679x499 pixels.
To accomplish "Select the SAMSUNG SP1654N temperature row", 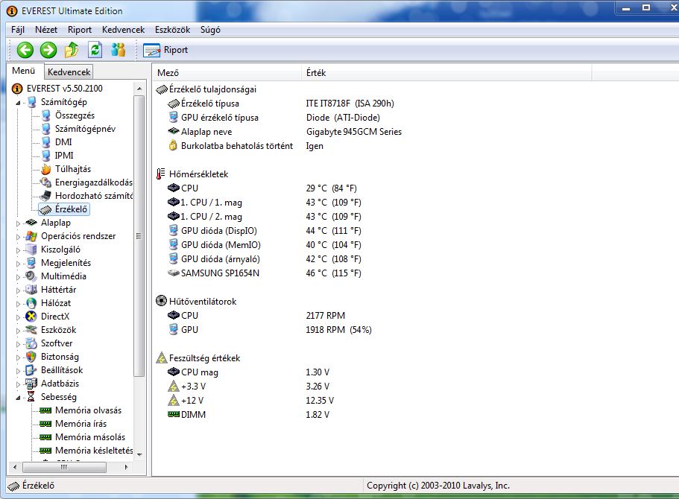I will (x=264, y=273).
